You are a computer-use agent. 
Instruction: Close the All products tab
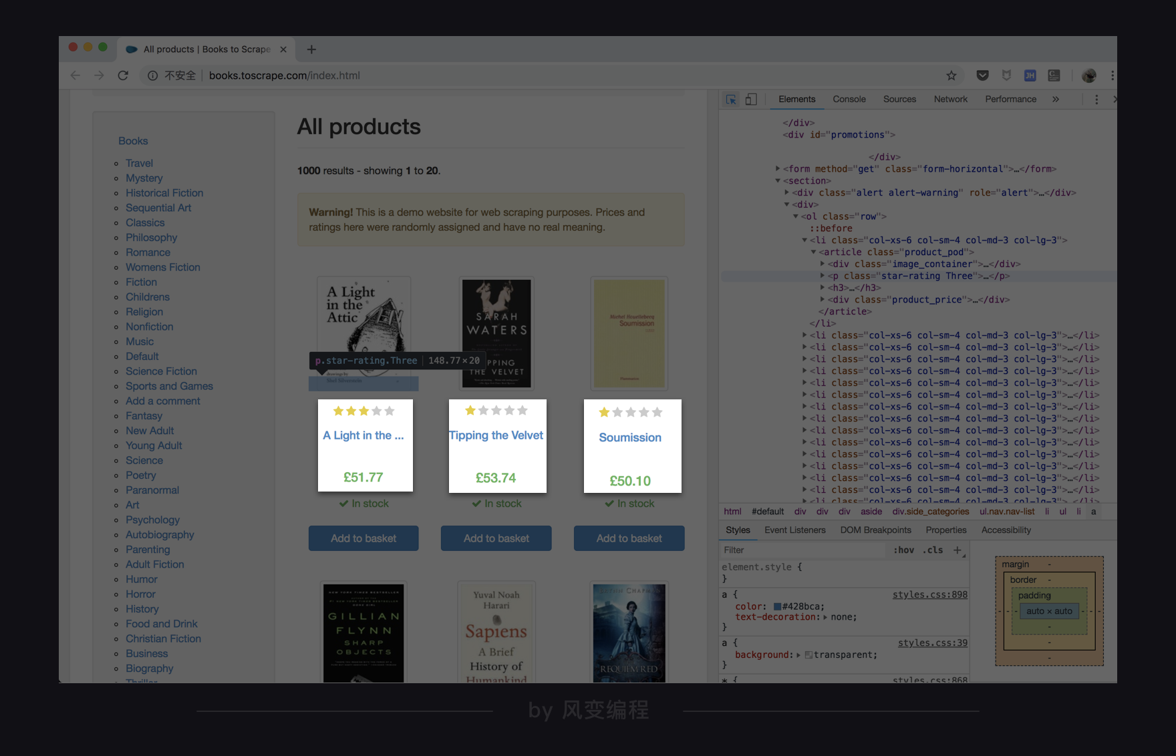tap(283, 49)
